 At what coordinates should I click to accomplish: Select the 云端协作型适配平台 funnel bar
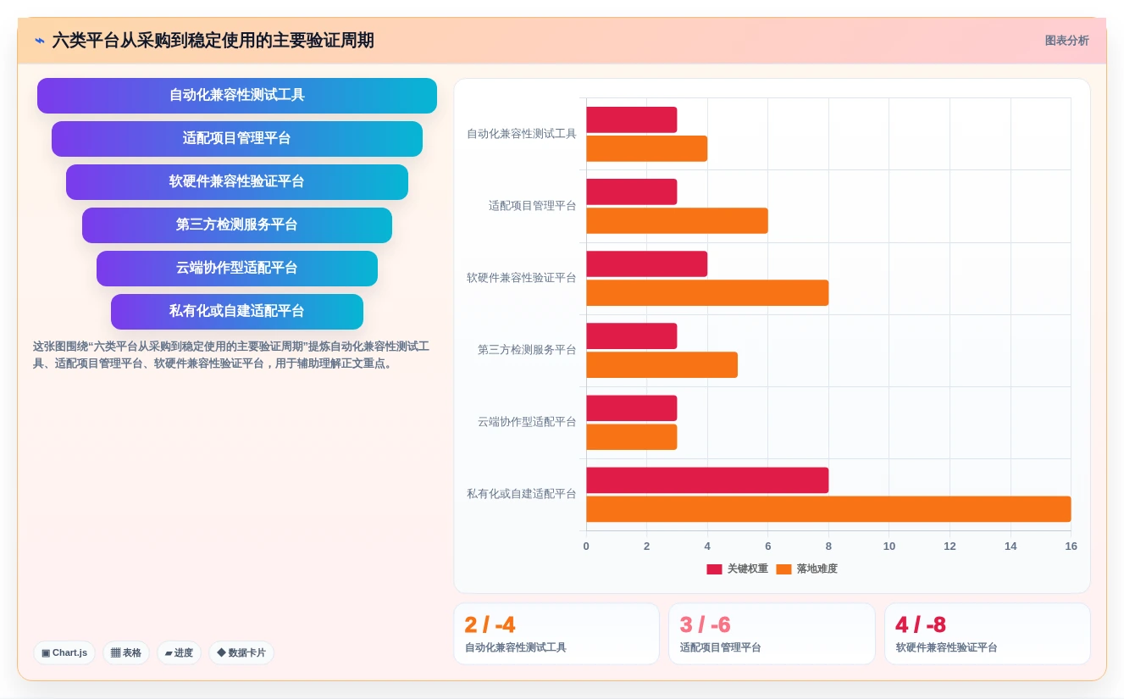[237, 269]
